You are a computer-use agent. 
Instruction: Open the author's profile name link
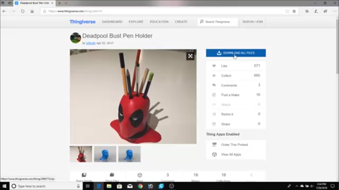(91, 43)
